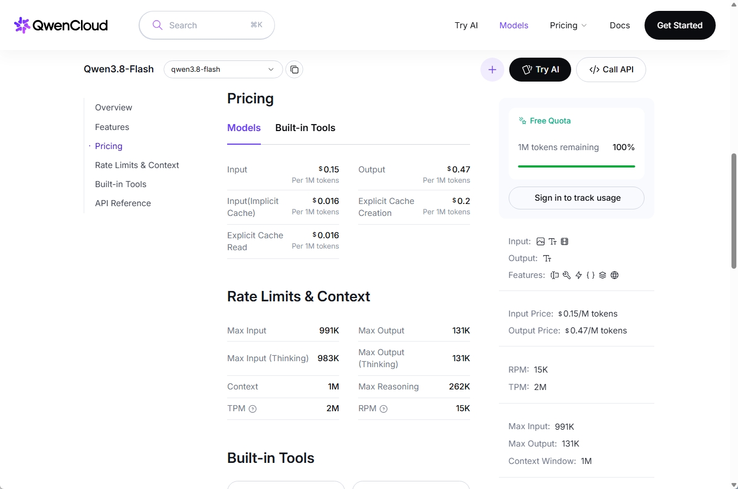738x489 pixels.
Task: Open the qwen3.8-flash model selector dropdown
Action: [223, 70]
